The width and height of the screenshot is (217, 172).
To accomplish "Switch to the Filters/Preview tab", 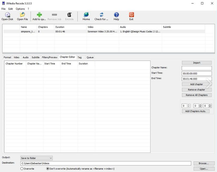I will tap(49, 57).
